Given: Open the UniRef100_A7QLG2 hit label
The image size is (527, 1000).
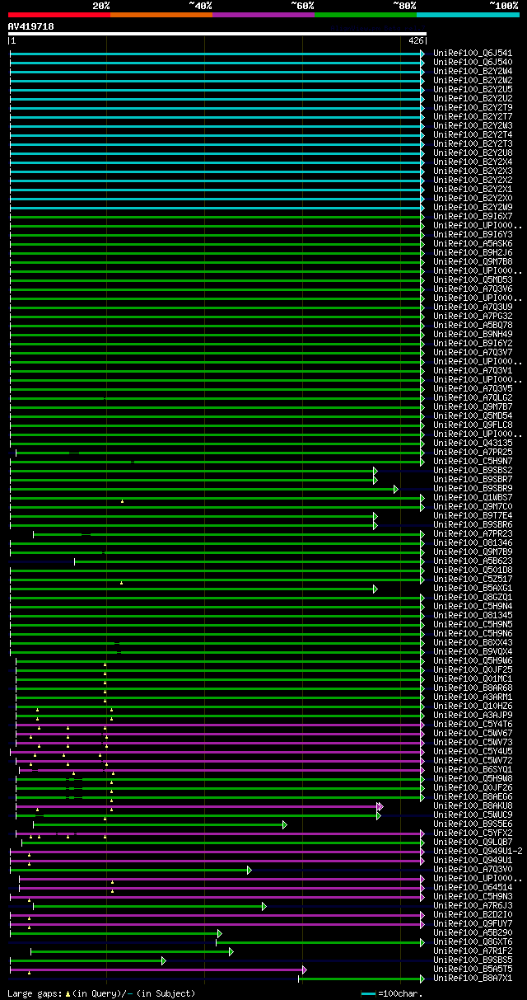Looking at the screenshot, I should click(x=473, y=397).
